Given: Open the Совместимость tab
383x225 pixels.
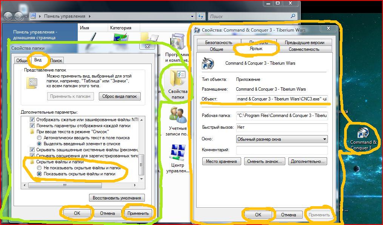Looking at the screenshot, I should coord(304,49).
